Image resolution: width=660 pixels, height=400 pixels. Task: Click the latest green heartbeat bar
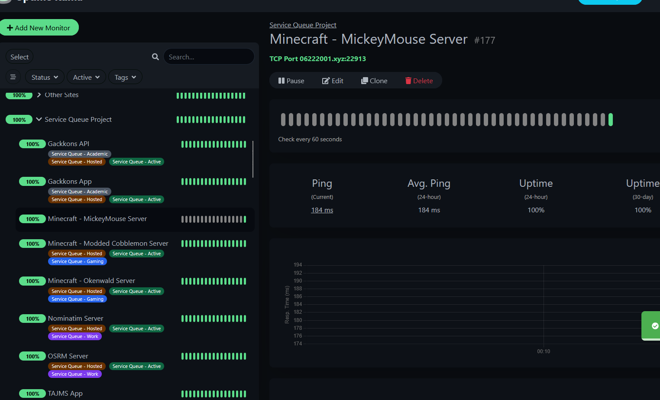(611, 120)
